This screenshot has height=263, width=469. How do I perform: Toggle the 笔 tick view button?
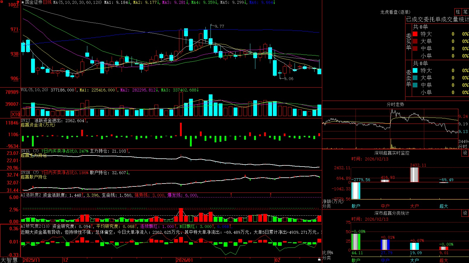465,12
